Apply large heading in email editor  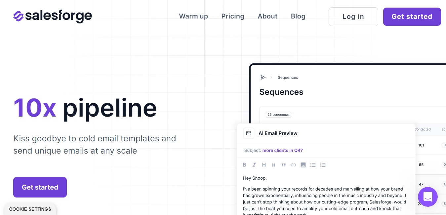point(264,165)
